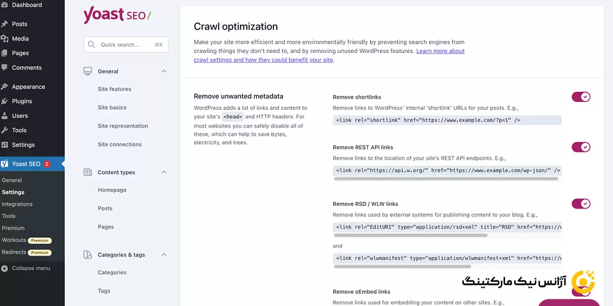Click the Media icon in WordPress sidebar
Image resolution: width=613 pixels, height=306 pixels.
click(5, 39)
